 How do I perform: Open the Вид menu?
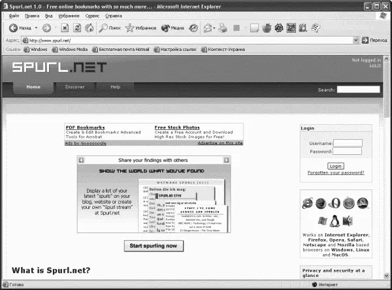coord(49,16)
